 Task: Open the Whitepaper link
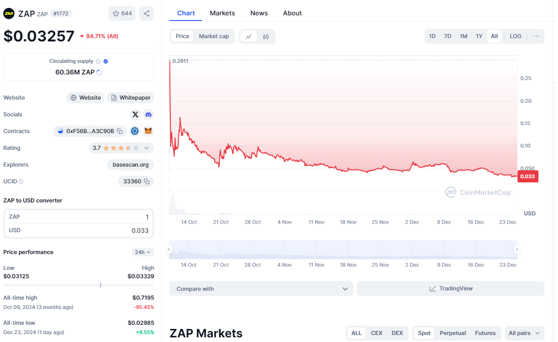point(130,98)
